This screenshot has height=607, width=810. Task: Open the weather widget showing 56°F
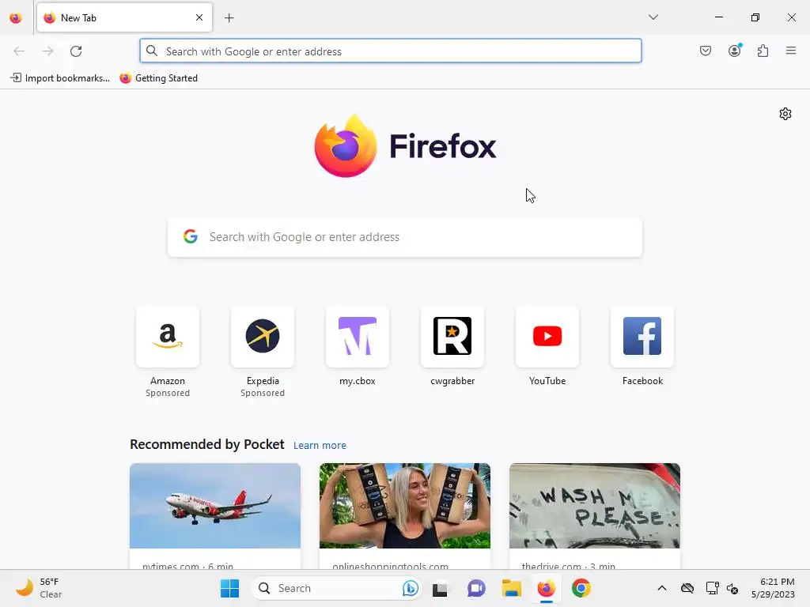tap(39, 588)
